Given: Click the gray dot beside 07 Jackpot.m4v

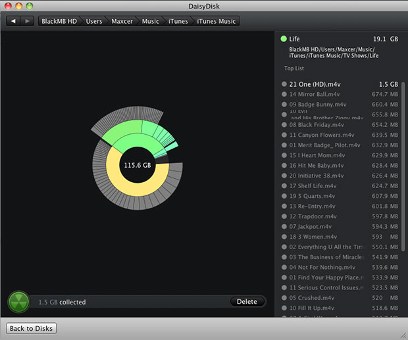Looking at the screenshot, I should pos(284,226).
